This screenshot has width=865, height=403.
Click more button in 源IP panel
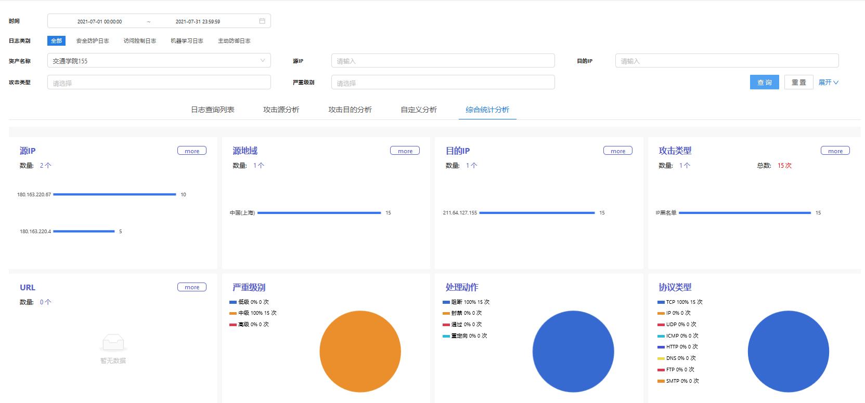point(192,151)
